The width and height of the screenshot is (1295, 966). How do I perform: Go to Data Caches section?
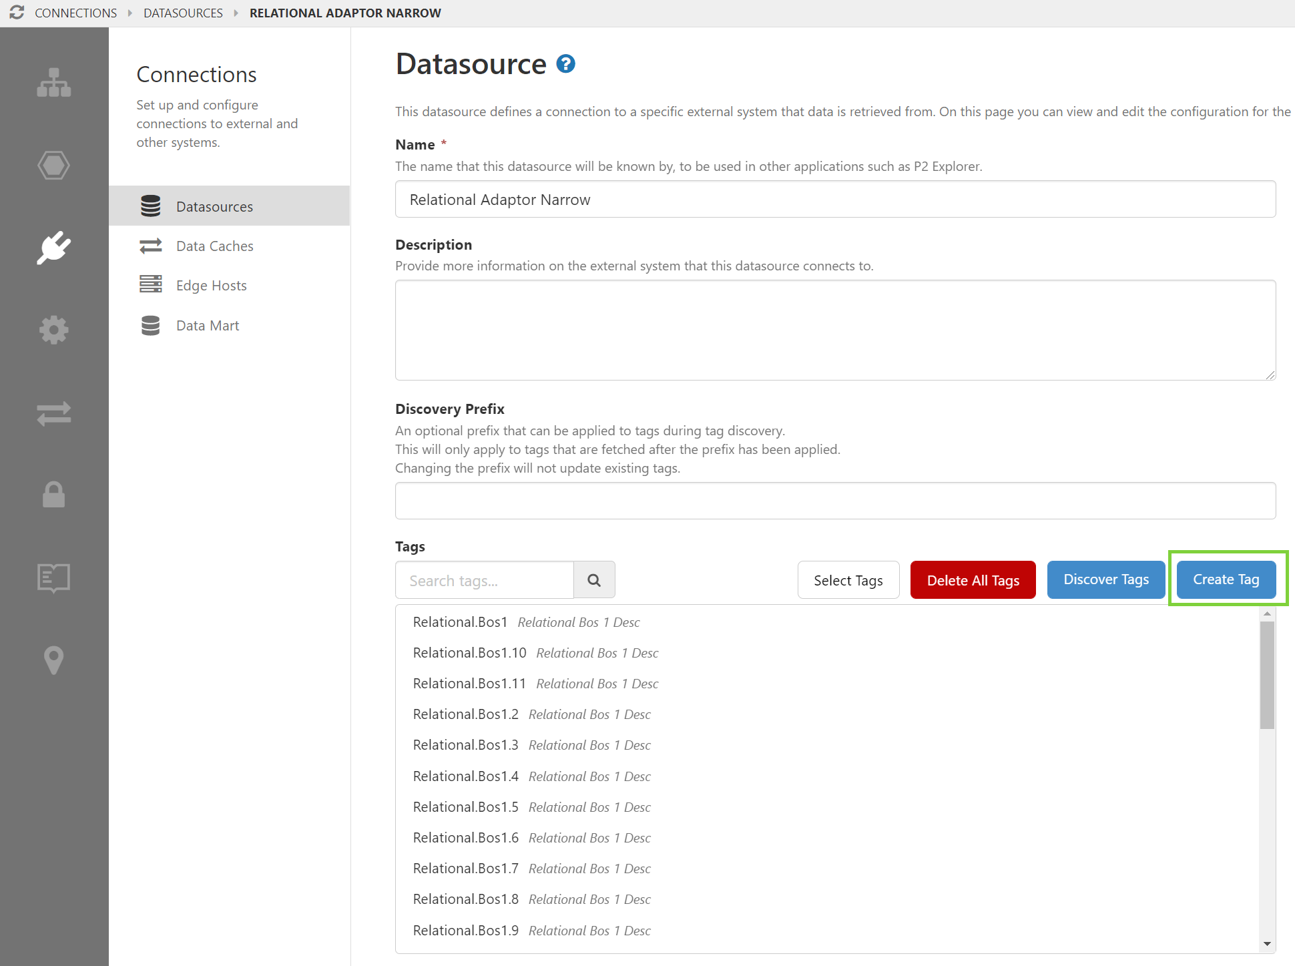coord(214,246)
